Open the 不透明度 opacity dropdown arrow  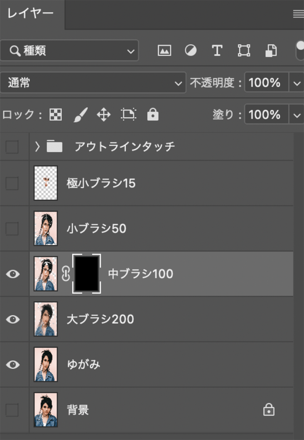point(297,83)
